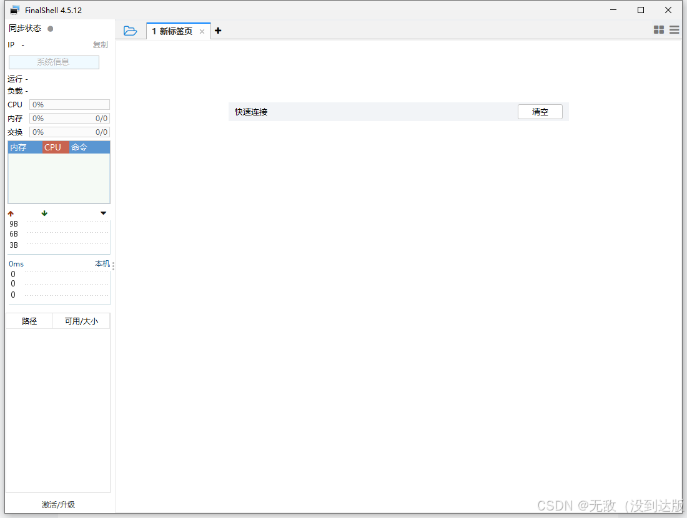Image resolution: width=687 pixels, height=518 pixels.
Task: Click the 复制 link next to IP
Action: click(x=100, y=45)
